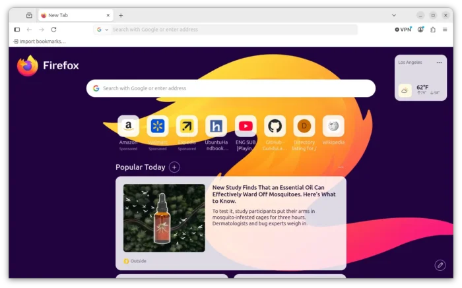The height and width of the screenshot is (288, 462).
Task: Go back with the back arrow
Action: point(29,30)
